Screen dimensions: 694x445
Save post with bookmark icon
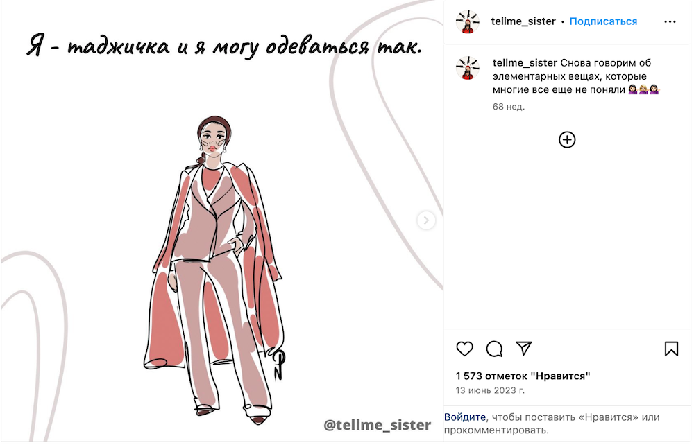click(x=671, y=349)
